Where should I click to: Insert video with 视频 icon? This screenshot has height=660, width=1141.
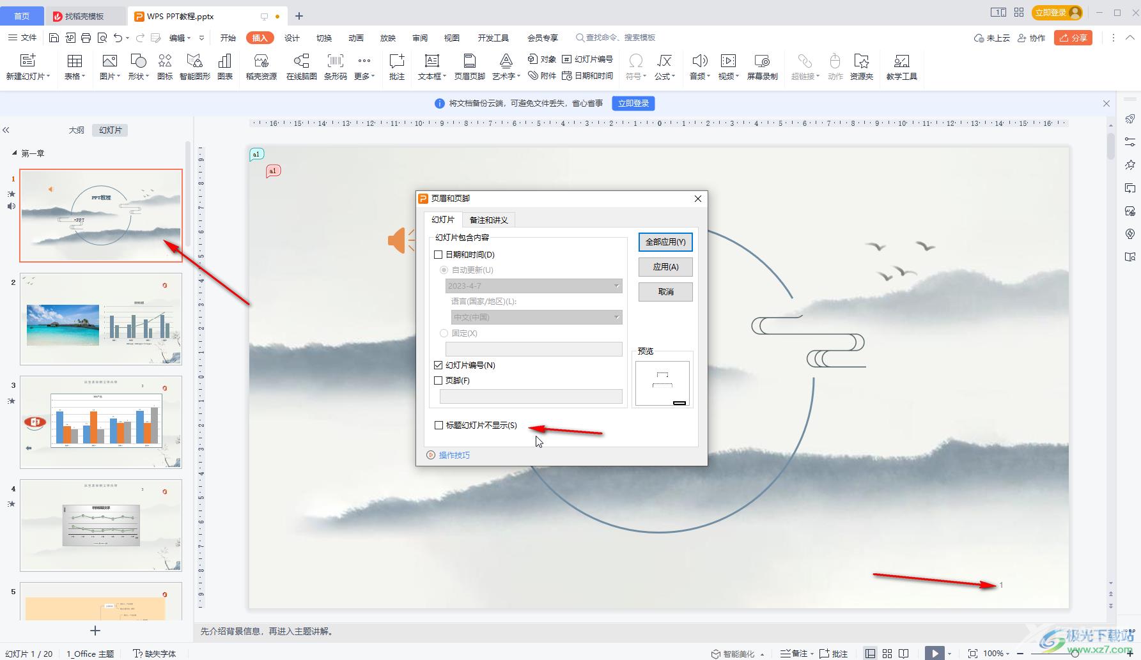(728, 67)
